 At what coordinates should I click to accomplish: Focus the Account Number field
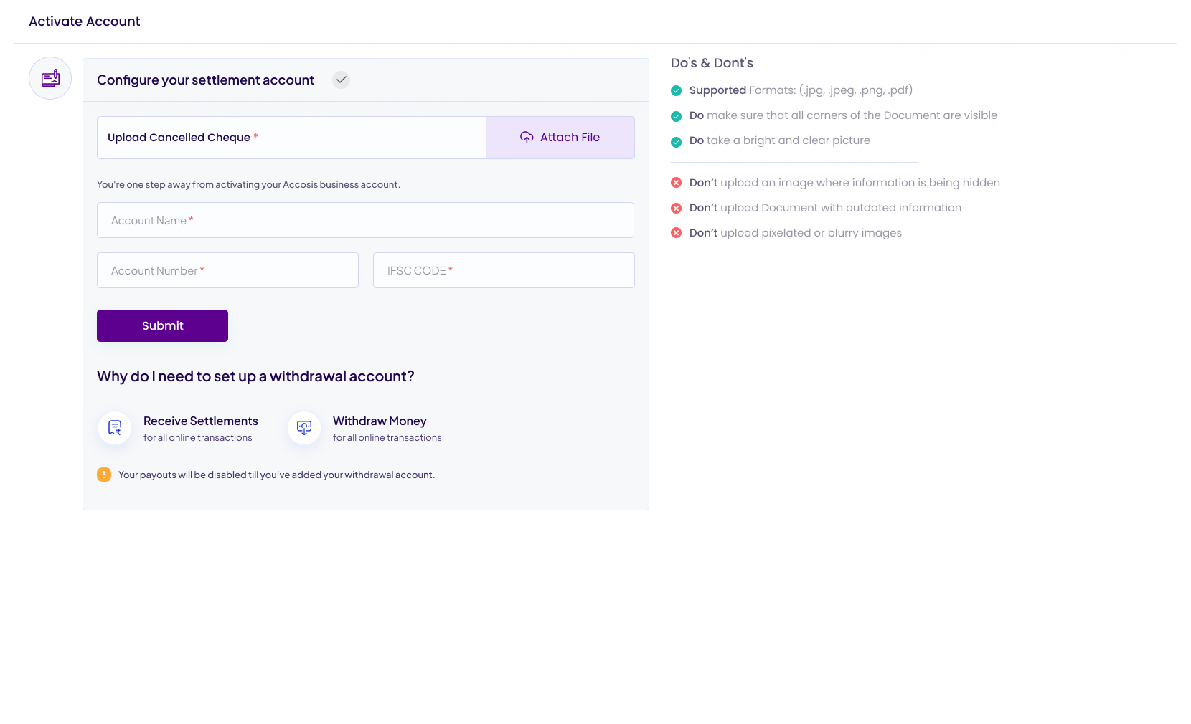[x=227, y=270]
